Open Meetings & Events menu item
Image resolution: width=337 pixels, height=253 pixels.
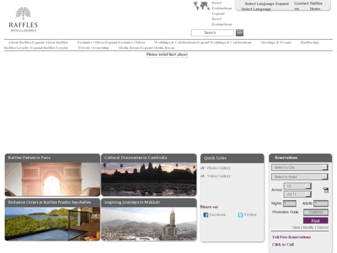[276, 42]
